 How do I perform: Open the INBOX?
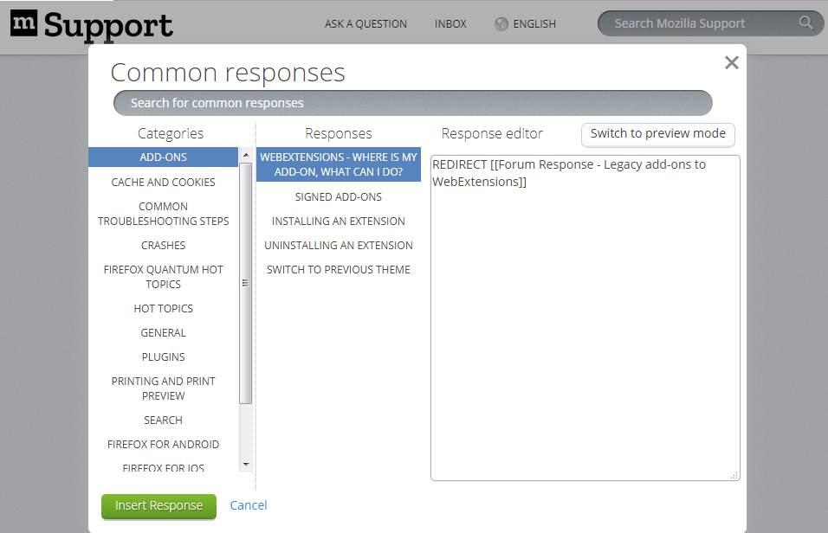(450, 23)
